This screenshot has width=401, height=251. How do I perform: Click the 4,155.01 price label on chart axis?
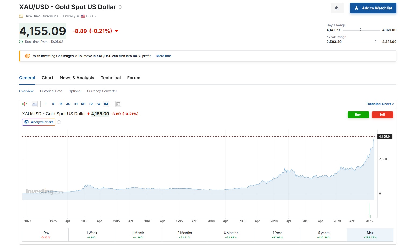385,137
